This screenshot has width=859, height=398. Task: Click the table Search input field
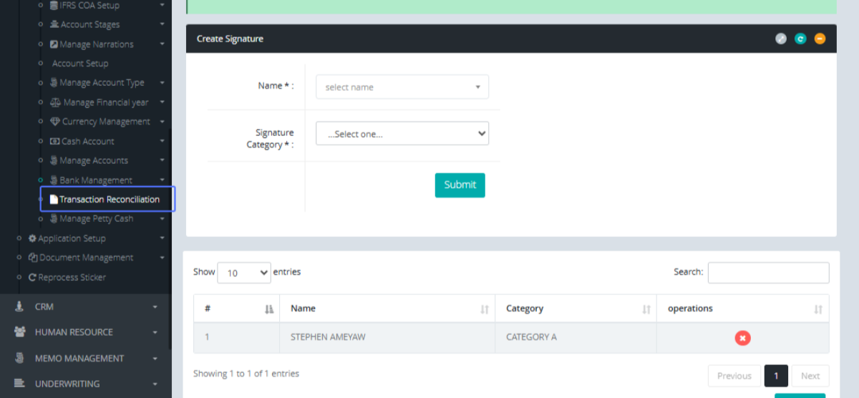(x=768, y=273)
